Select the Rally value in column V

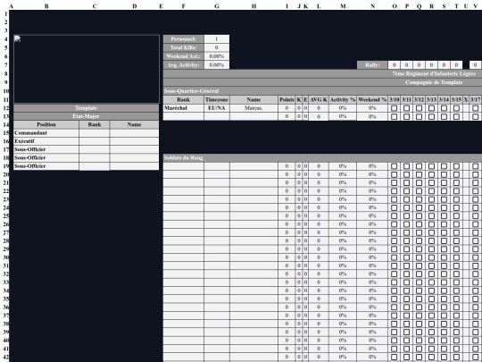[x=475, y=65]
